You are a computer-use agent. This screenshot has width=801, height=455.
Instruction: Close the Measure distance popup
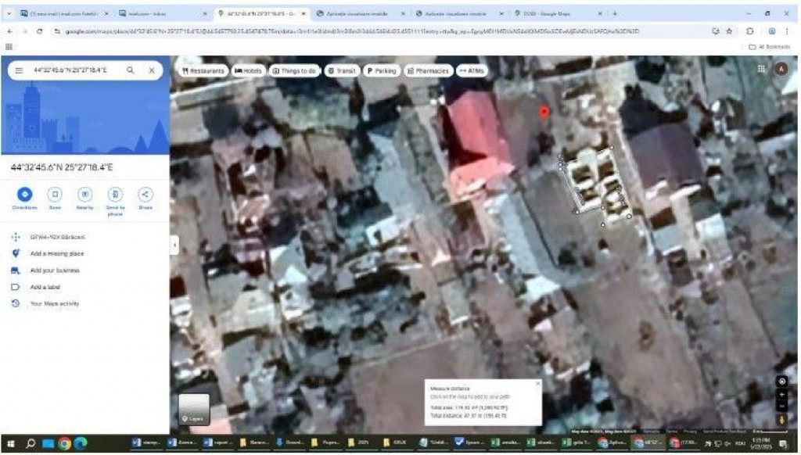(x=537, y=383)
